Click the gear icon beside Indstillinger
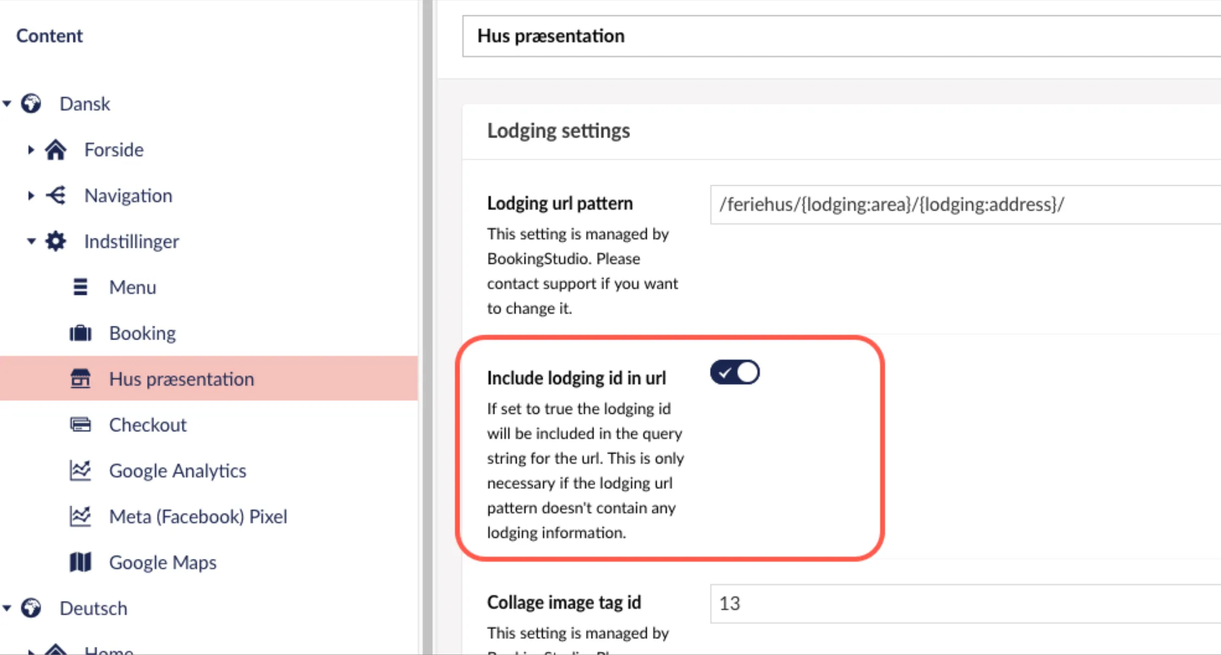 [55, 241]
